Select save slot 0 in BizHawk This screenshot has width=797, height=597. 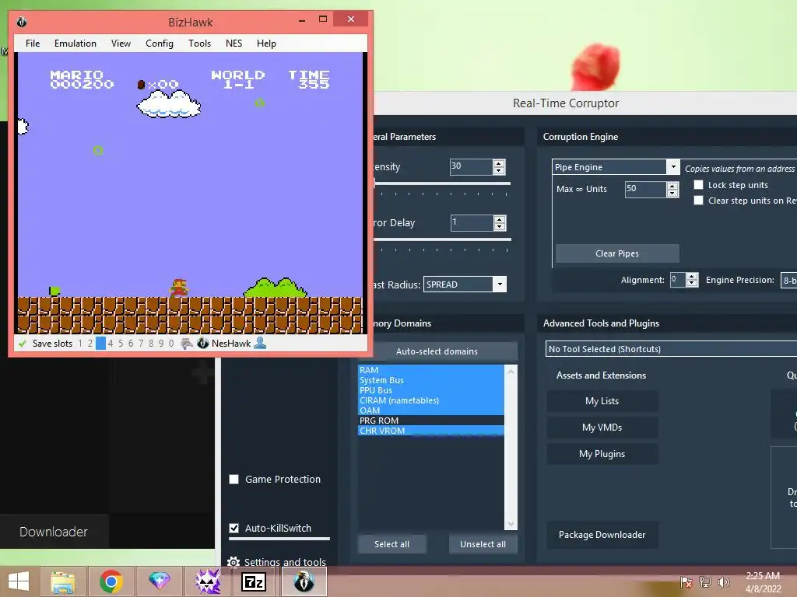[170, 344]
